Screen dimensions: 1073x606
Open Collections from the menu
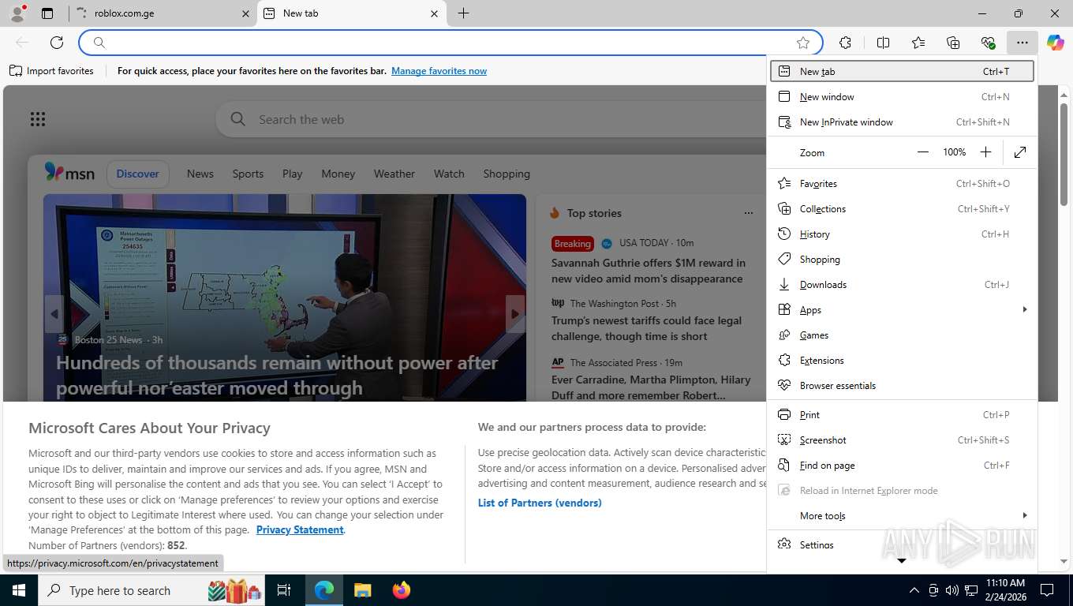902,208
